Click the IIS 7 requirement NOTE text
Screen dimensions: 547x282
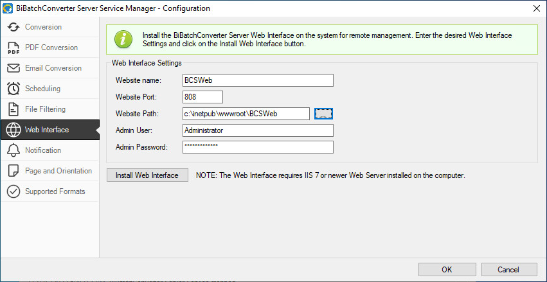330,175
